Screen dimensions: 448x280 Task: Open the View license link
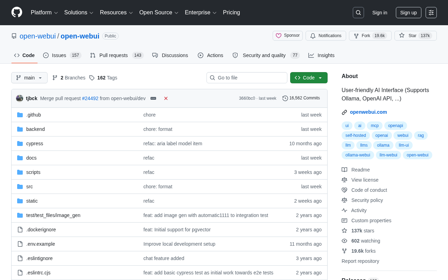360,180
